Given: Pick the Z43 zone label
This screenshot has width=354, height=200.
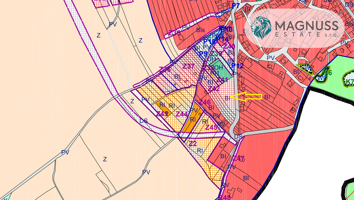Looking at the screenshot, I should [162, 114].
